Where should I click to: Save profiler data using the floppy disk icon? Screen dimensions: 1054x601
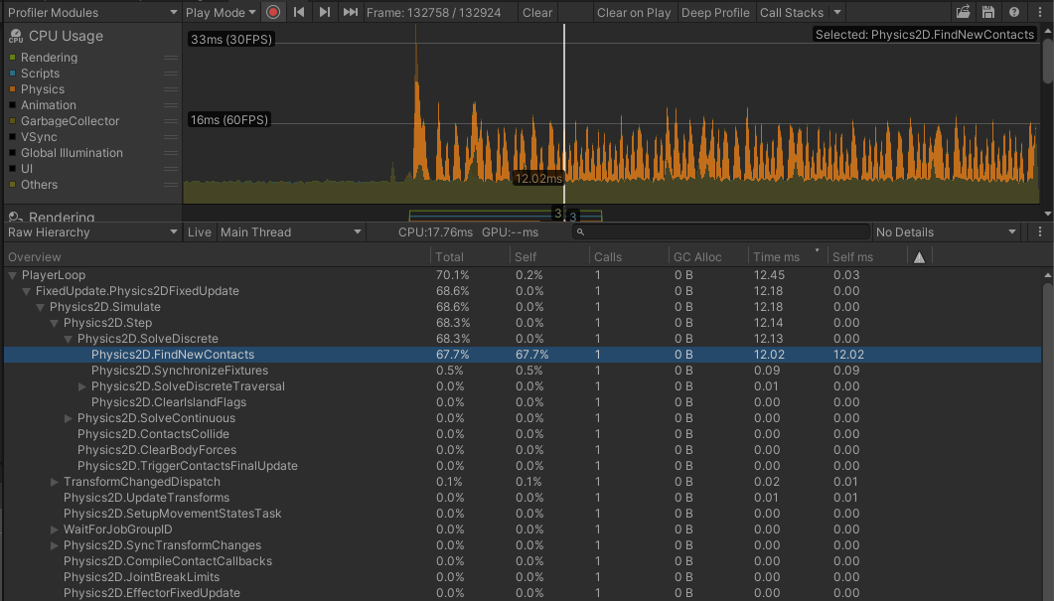tap(985, 12)
